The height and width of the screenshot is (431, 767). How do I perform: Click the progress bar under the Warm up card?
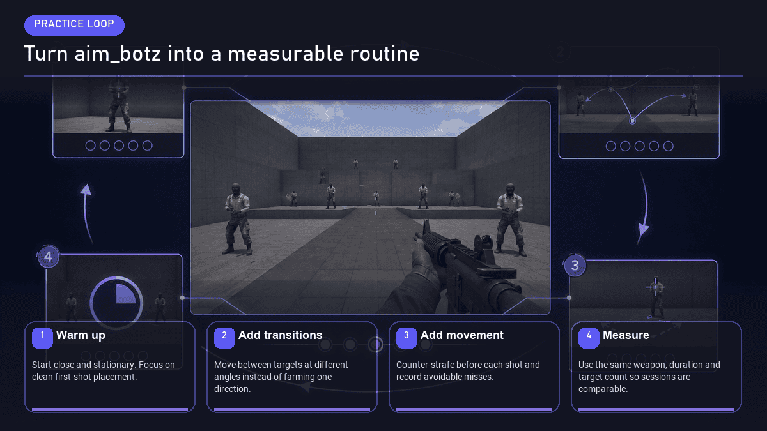click(x=110, y=409)
